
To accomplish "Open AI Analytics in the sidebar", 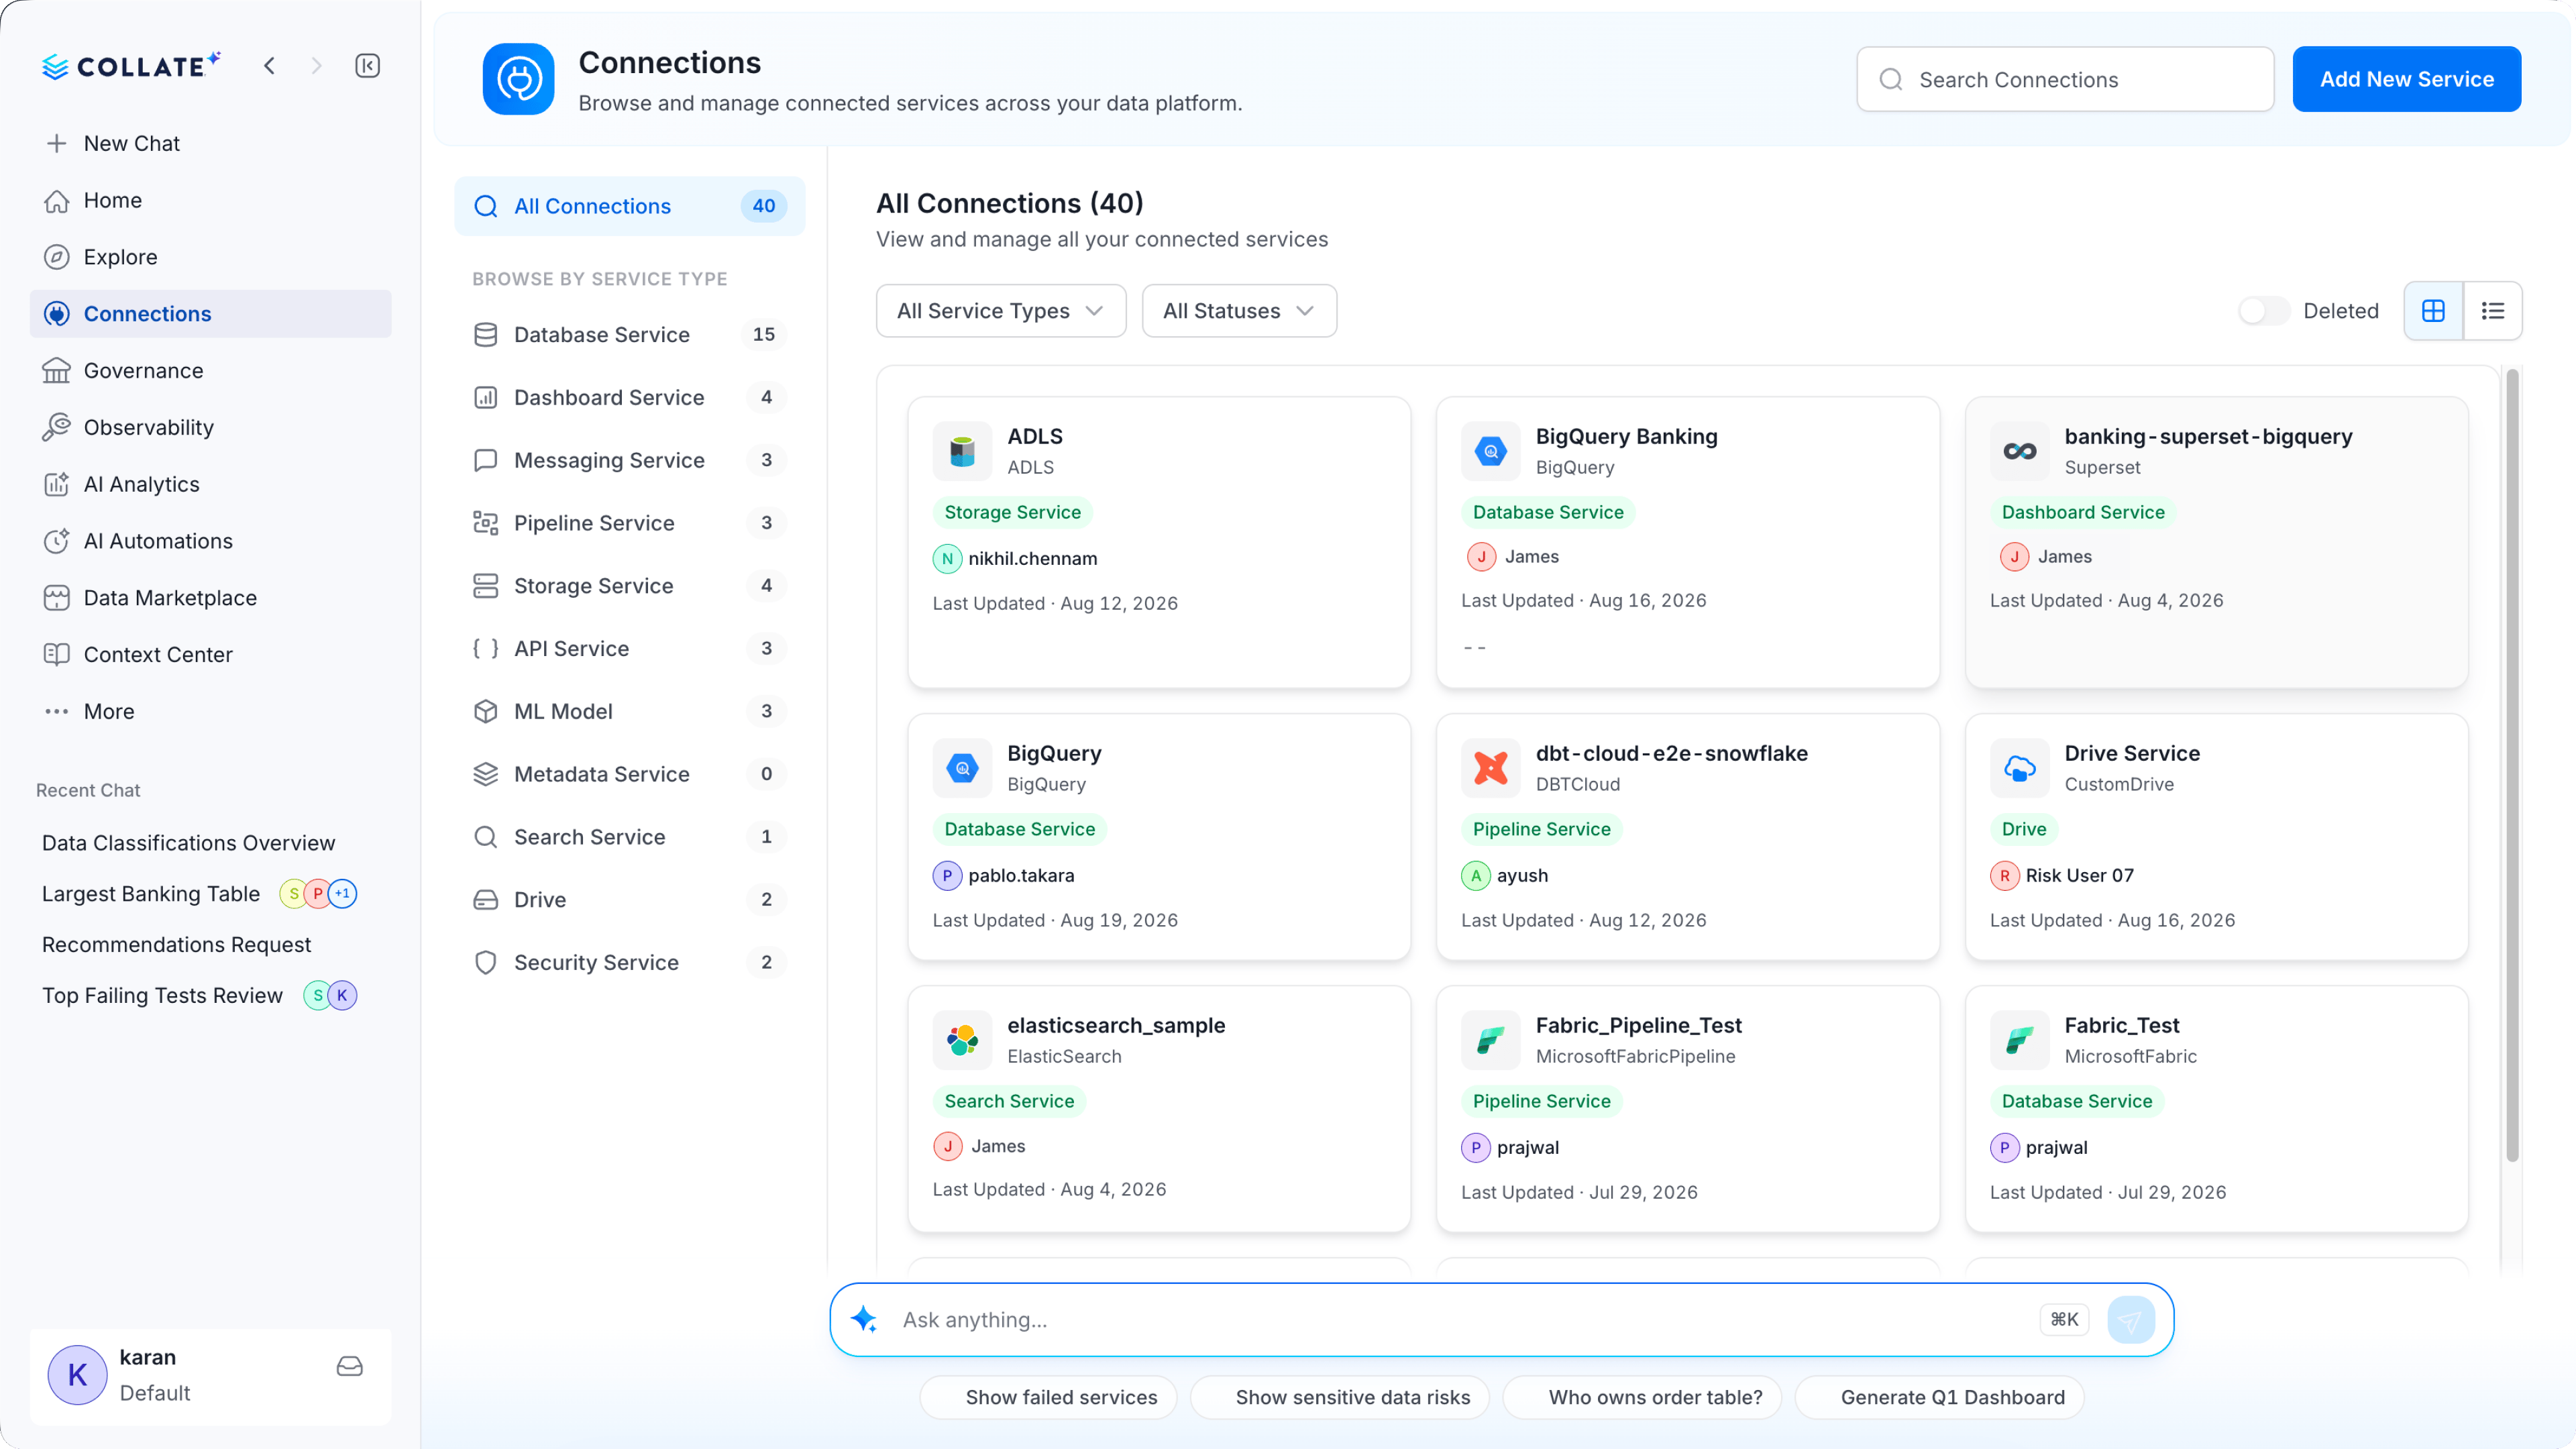I will click(x=210, y=484).
